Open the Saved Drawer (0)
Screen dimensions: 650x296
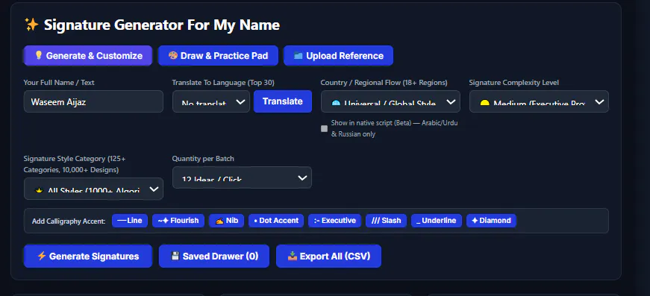click(x=214, y=256)
